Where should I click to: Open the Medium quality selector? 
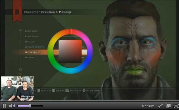point(148,106)
